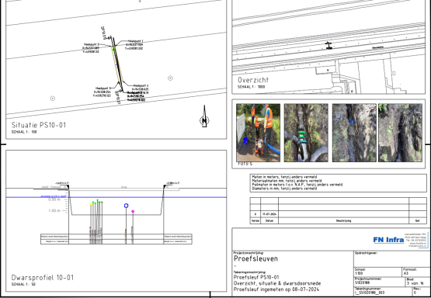Click the Dwarsprofiel 10-01 title
Screen dimensions: 431x298
coord(43,277)
